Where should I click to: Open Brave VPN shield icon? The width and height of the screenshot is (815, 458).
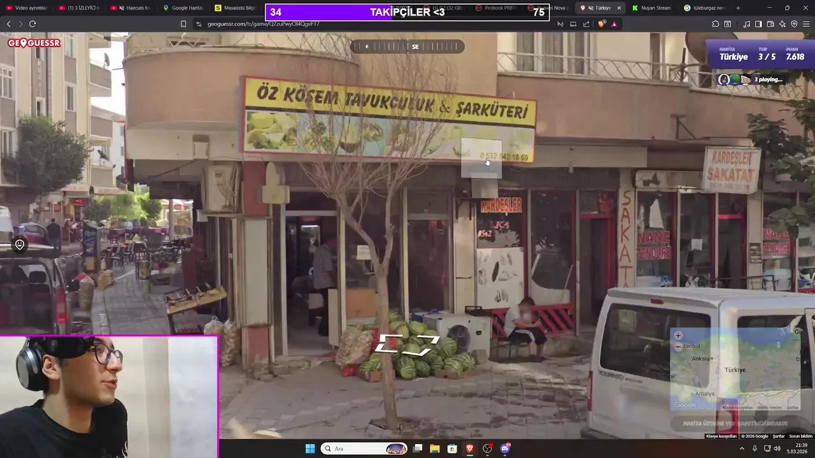pos(794,24)
